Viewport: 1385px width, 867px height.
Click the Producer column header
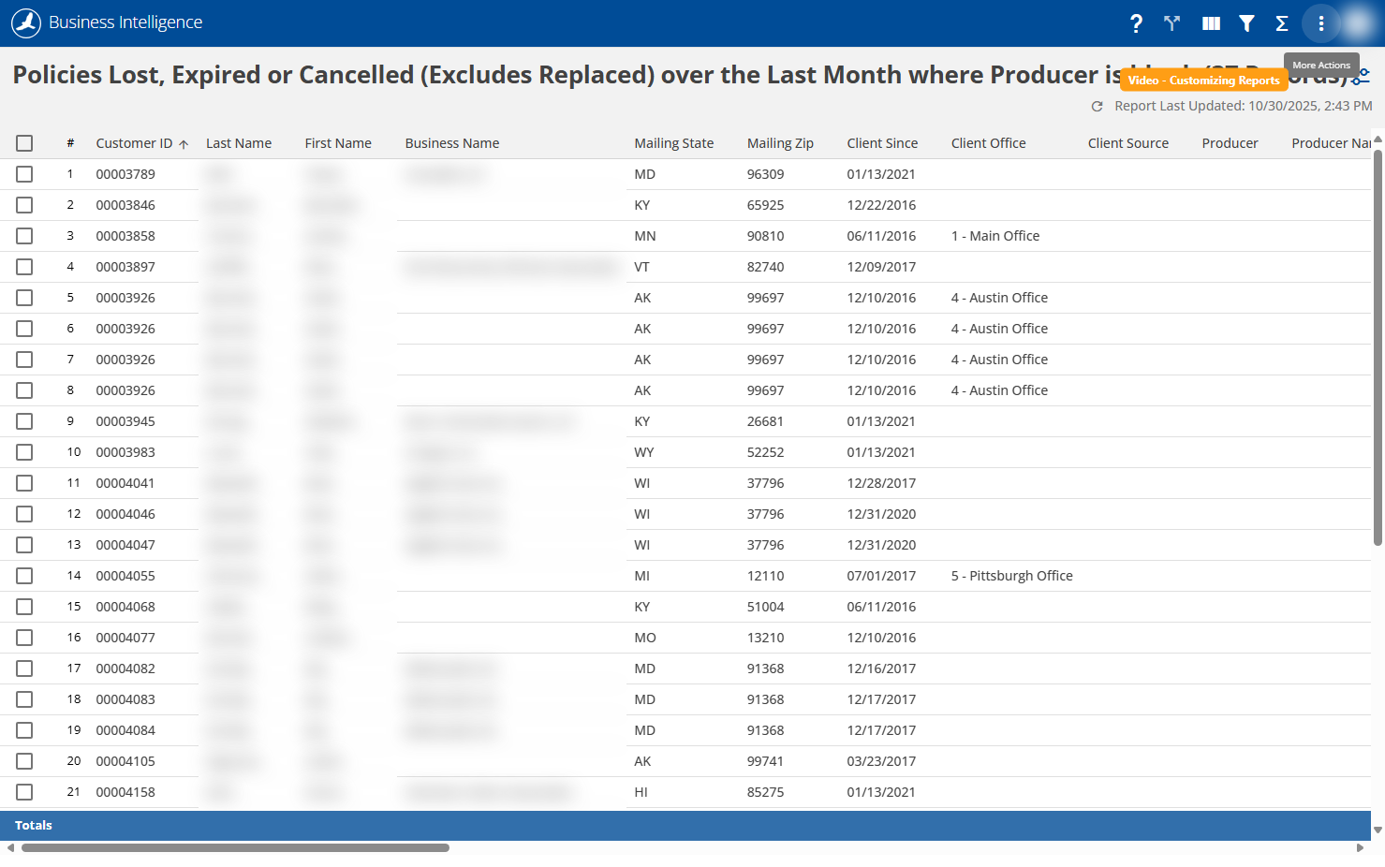[1230, 143]
